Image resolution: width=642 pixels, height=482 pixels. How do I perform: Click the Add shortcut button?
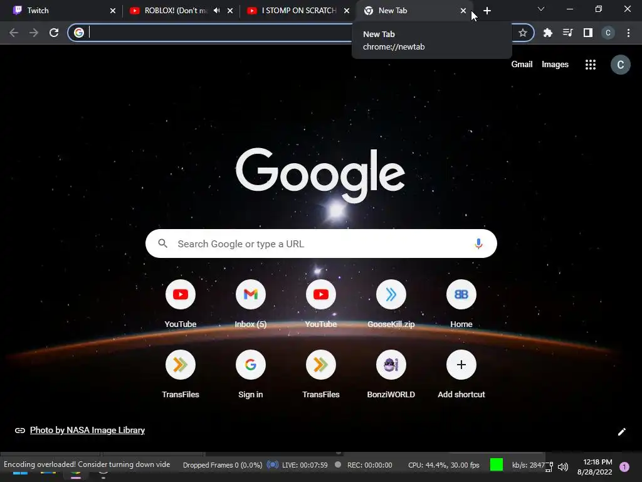pos(461,374)
